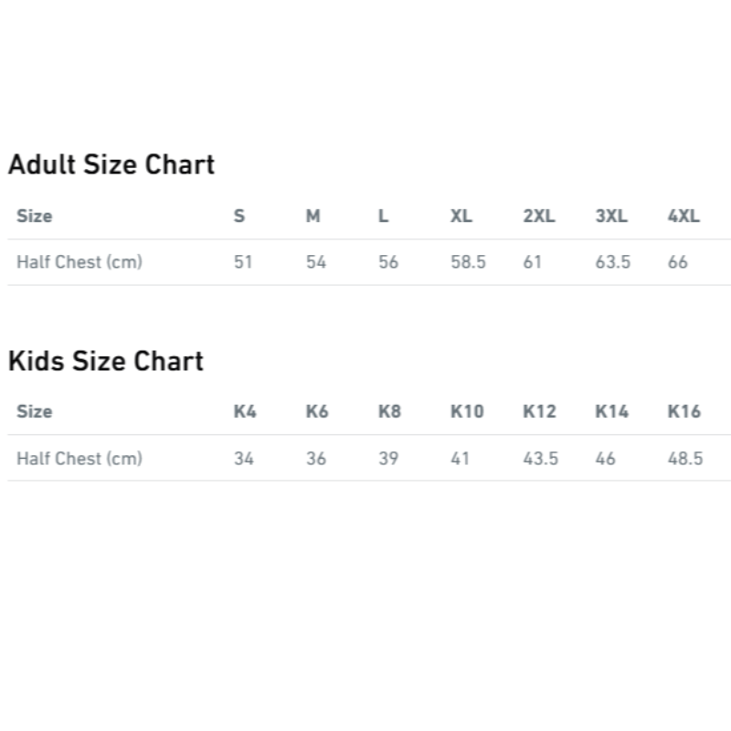Select the 58.5 value under XL
This screenshot has width=731, height=731.
click(468, 262)
